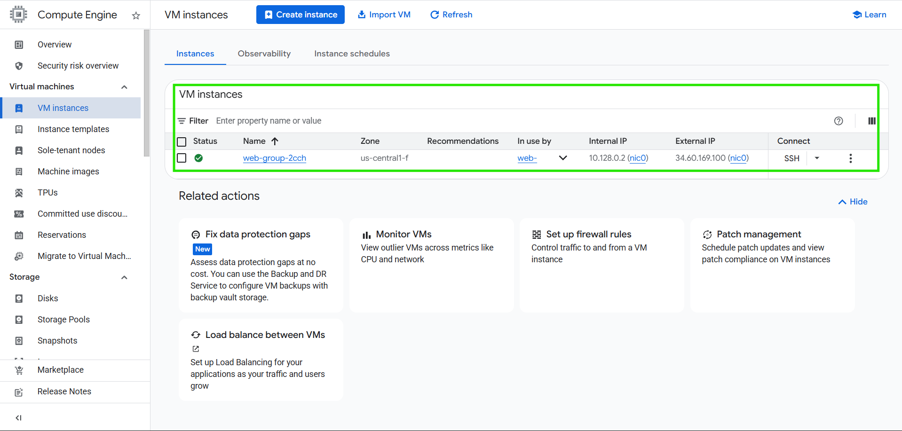Open column display options icon

(871, 121)
